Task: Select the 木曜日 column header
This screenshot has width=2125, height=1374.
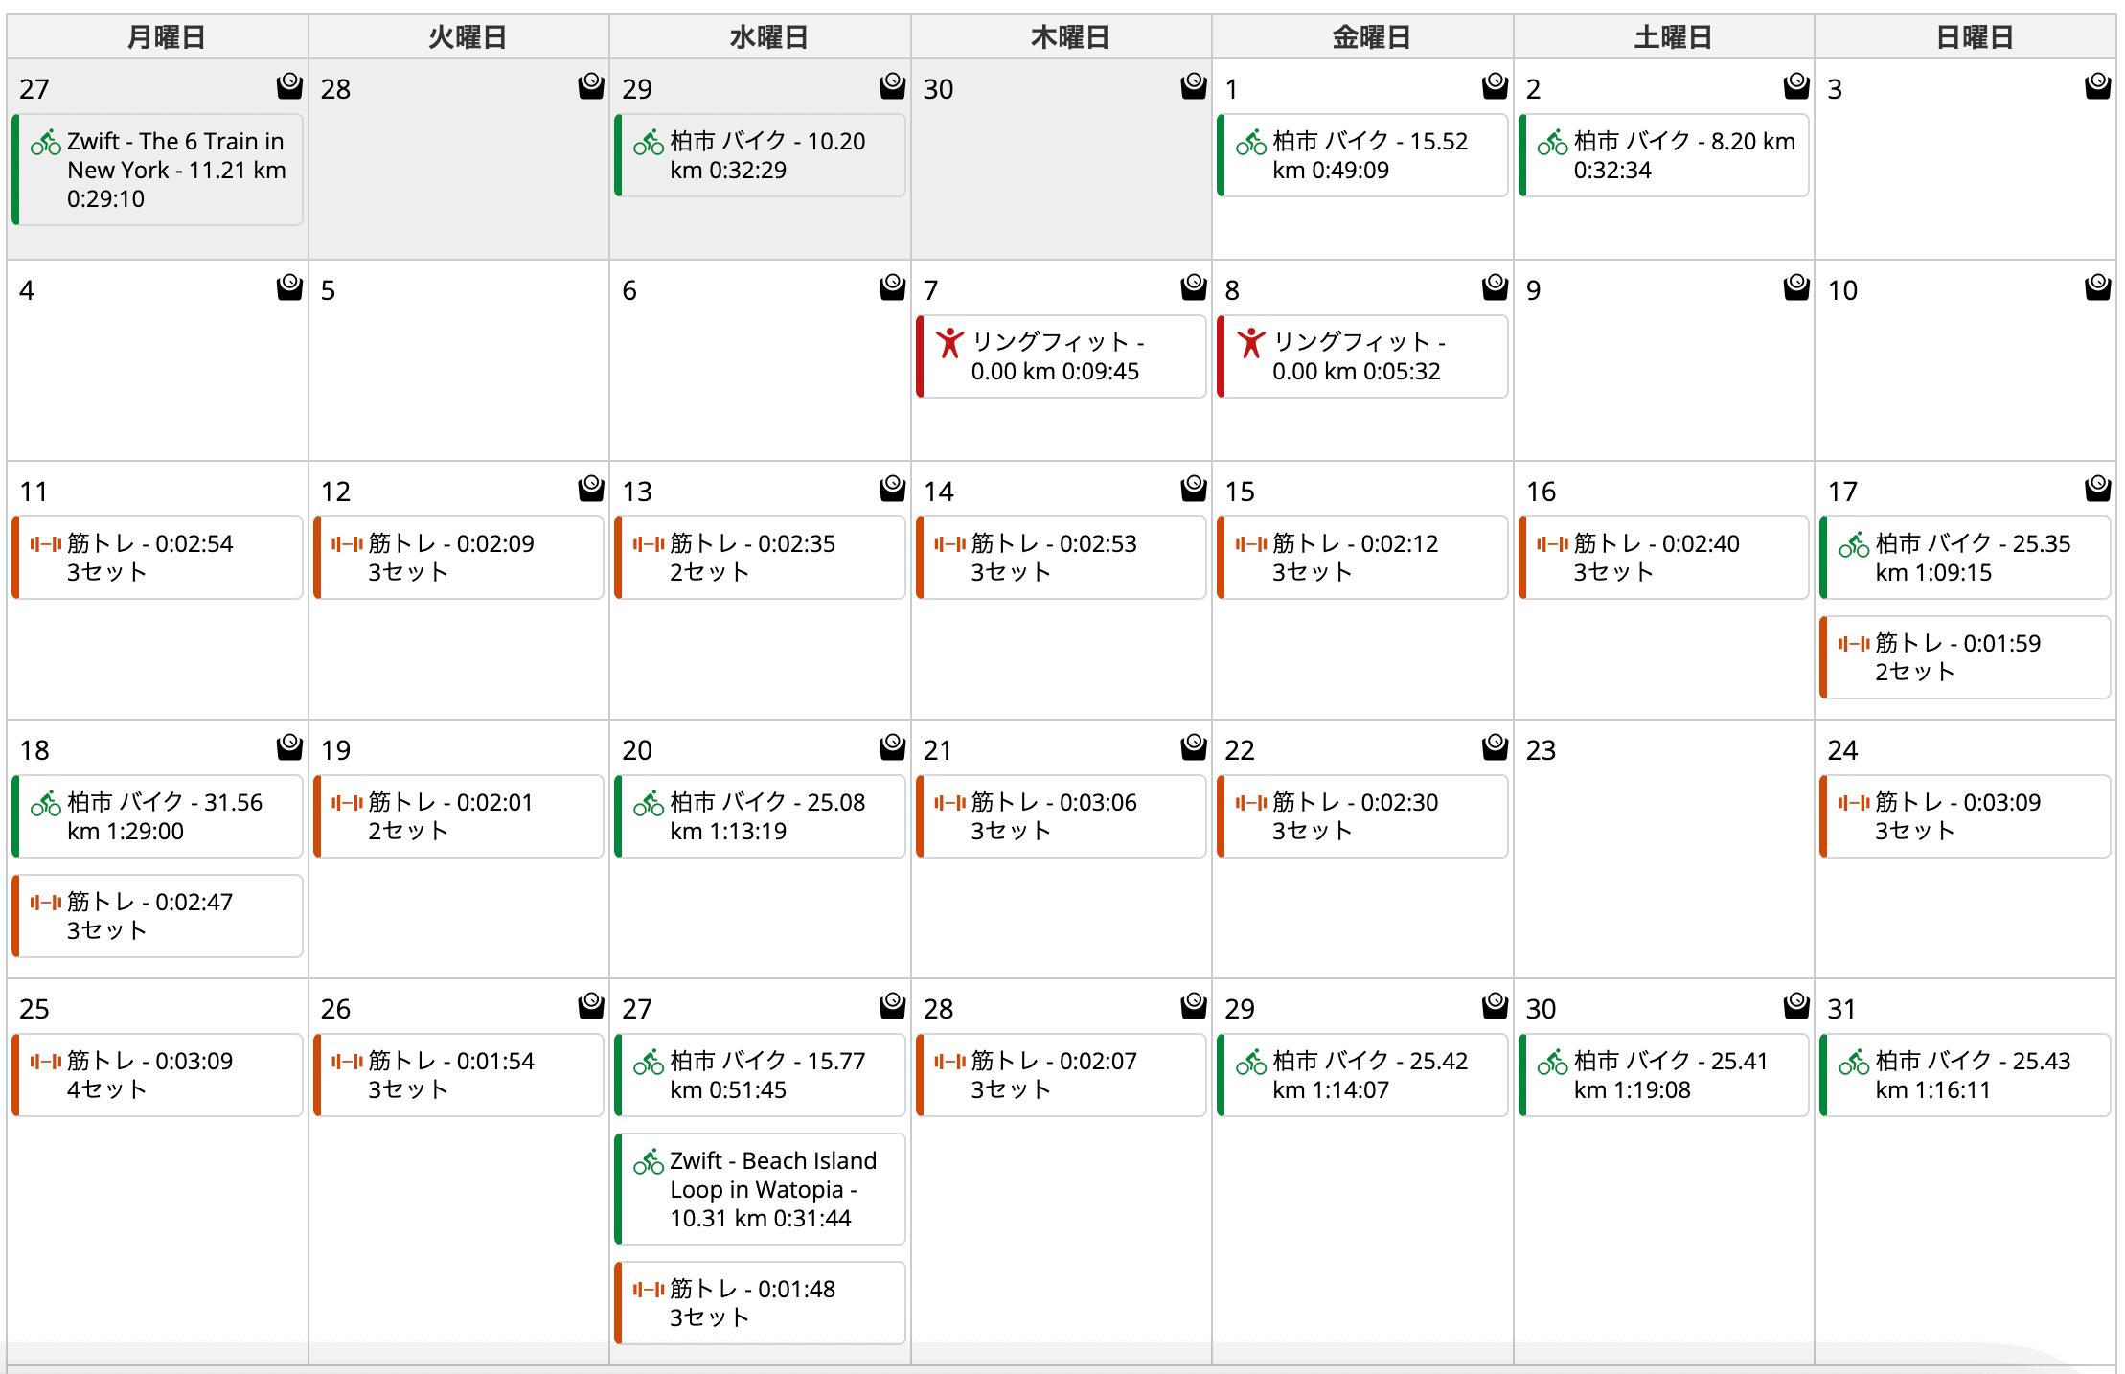Action: pos(1069,37)
